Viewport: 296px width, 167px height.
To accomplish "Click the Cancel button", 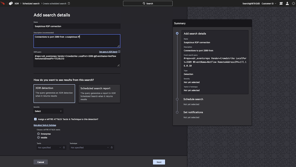I will 41,162.
